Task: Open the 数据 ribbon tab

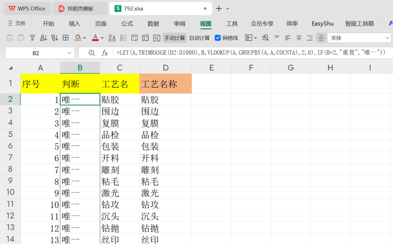Action: (153, 23)
